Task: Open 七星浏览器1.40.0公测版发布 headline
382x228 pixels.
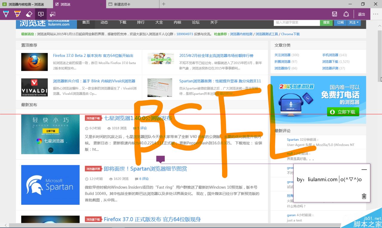Action: pos(138,118)
